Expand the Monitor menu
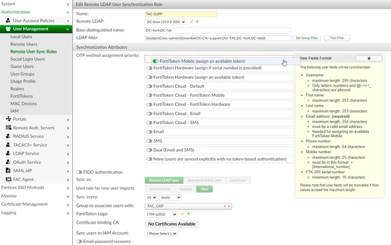391x245 pixels. point(36,196)
